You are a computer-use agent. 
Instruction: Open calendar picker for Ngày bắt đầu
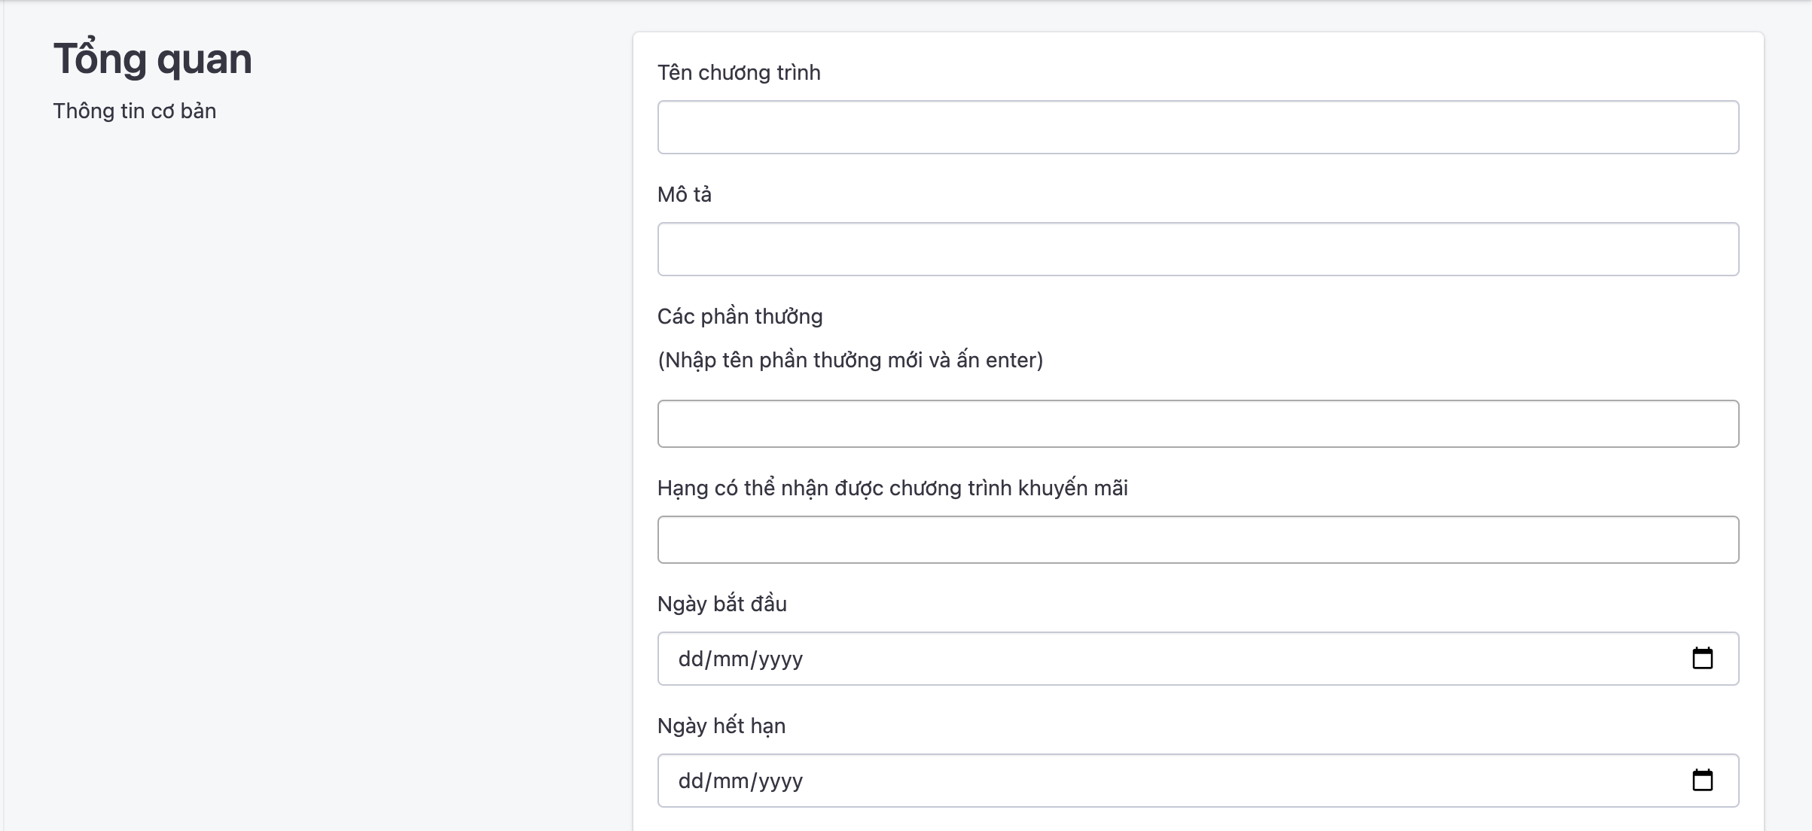(x=1702, y=659)
